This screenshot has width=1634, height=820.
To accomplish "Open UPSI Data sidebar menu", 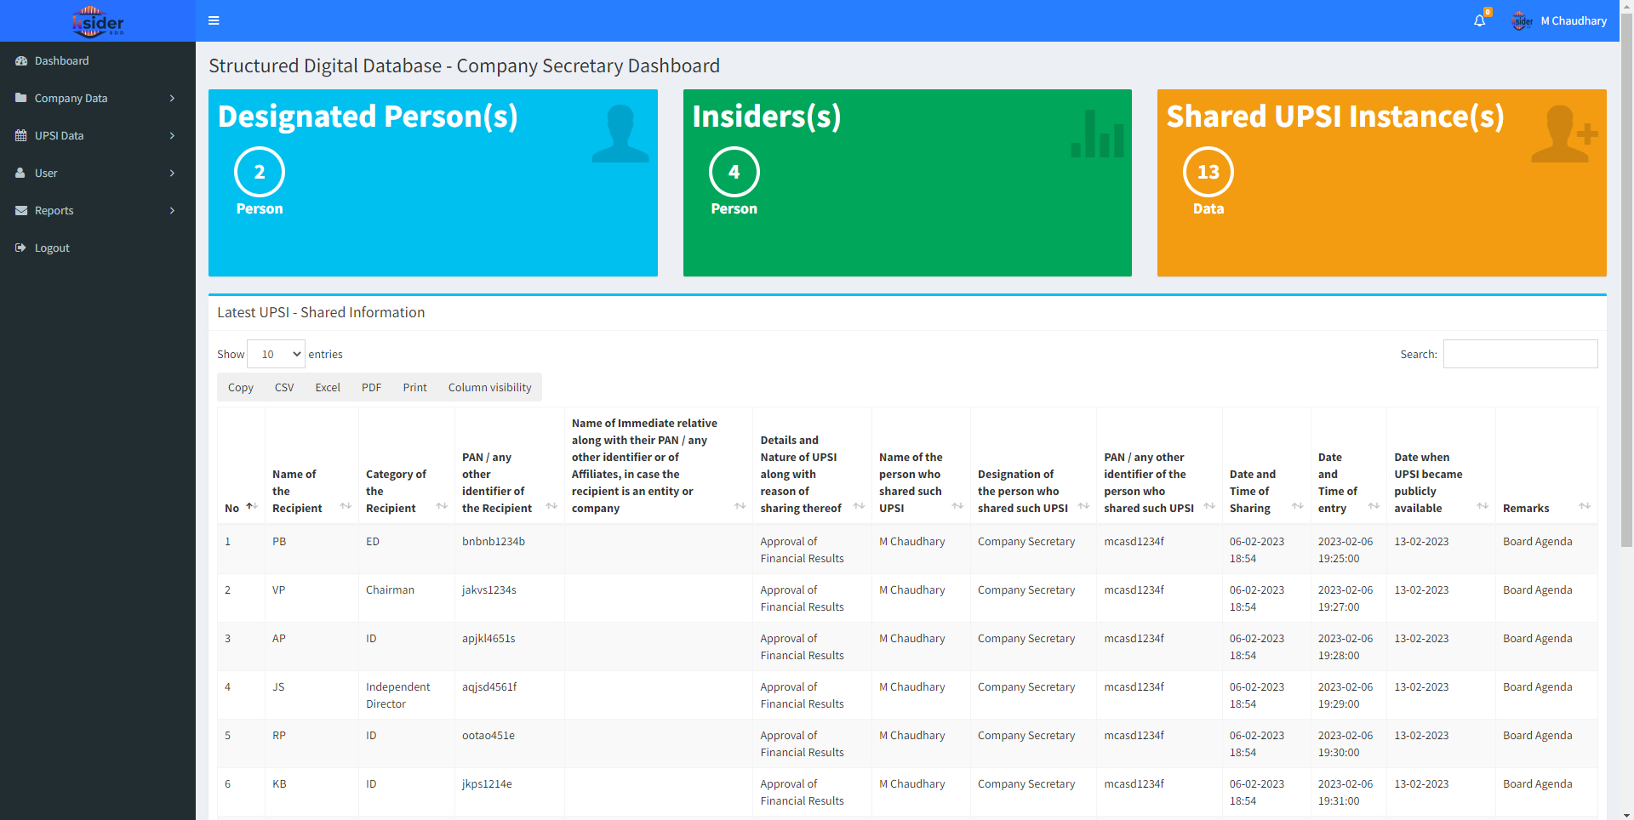I will coord(98,136).
